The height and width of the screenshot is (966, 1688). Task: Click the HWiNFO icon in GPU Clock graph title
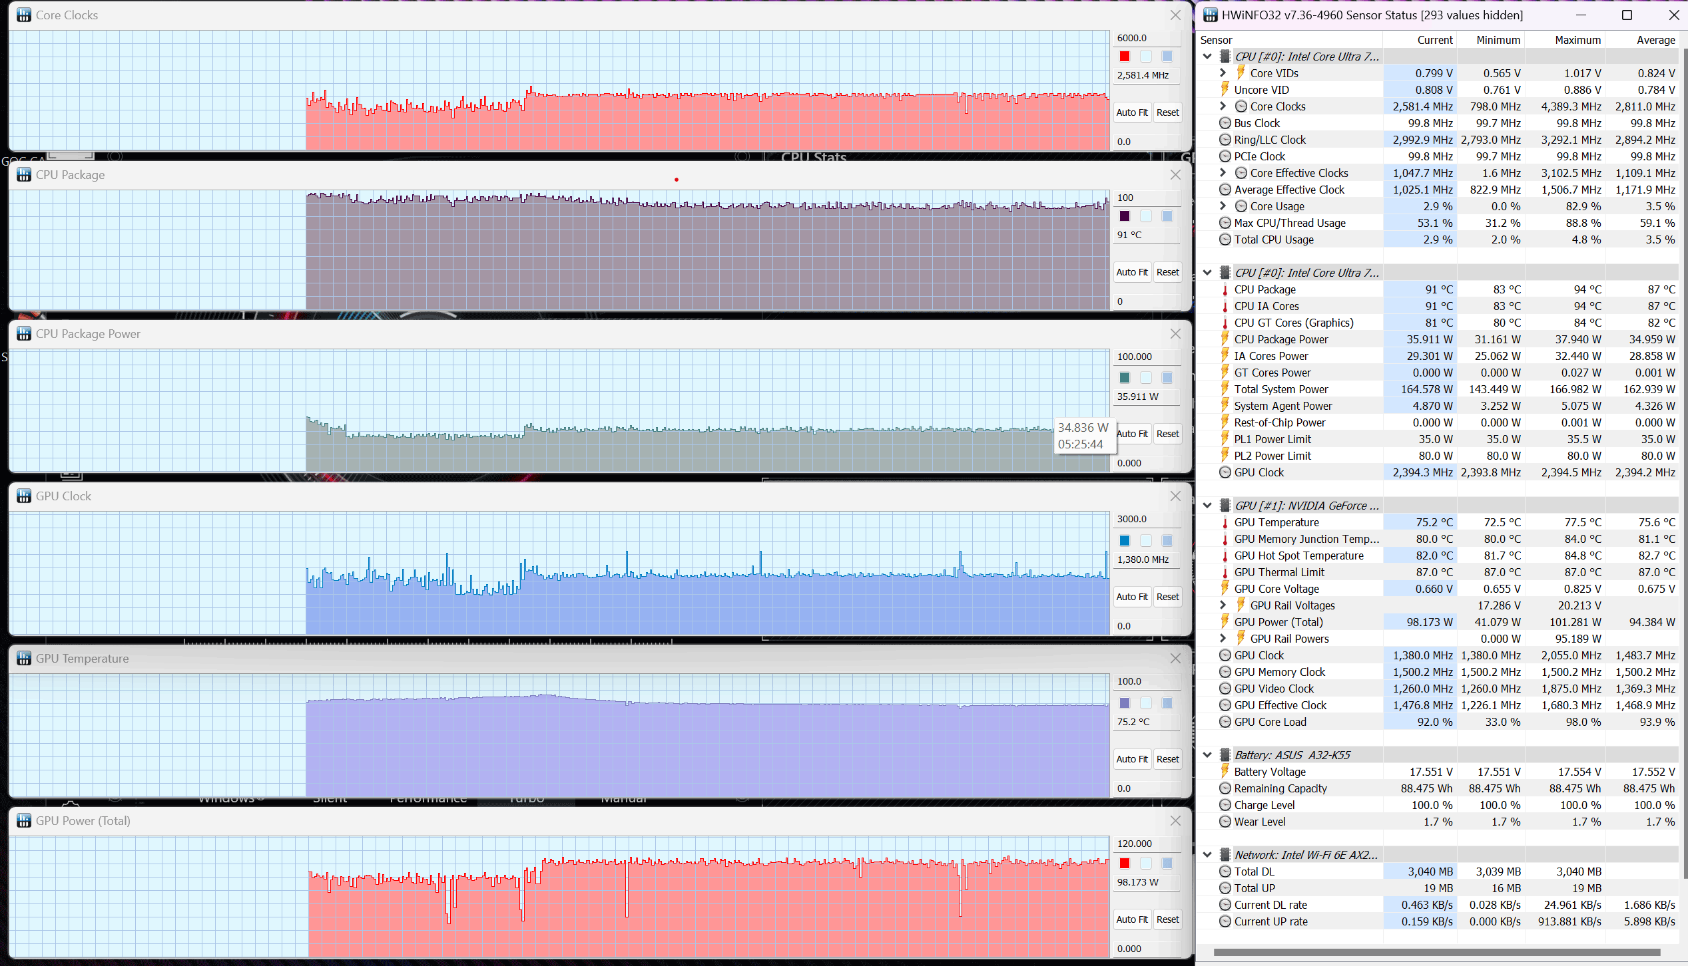point(24,496)
